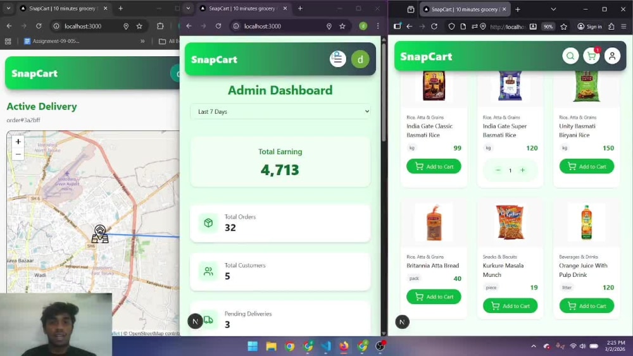
Task: Open the Kurkure Masala Munch product image
Action: 510,222
